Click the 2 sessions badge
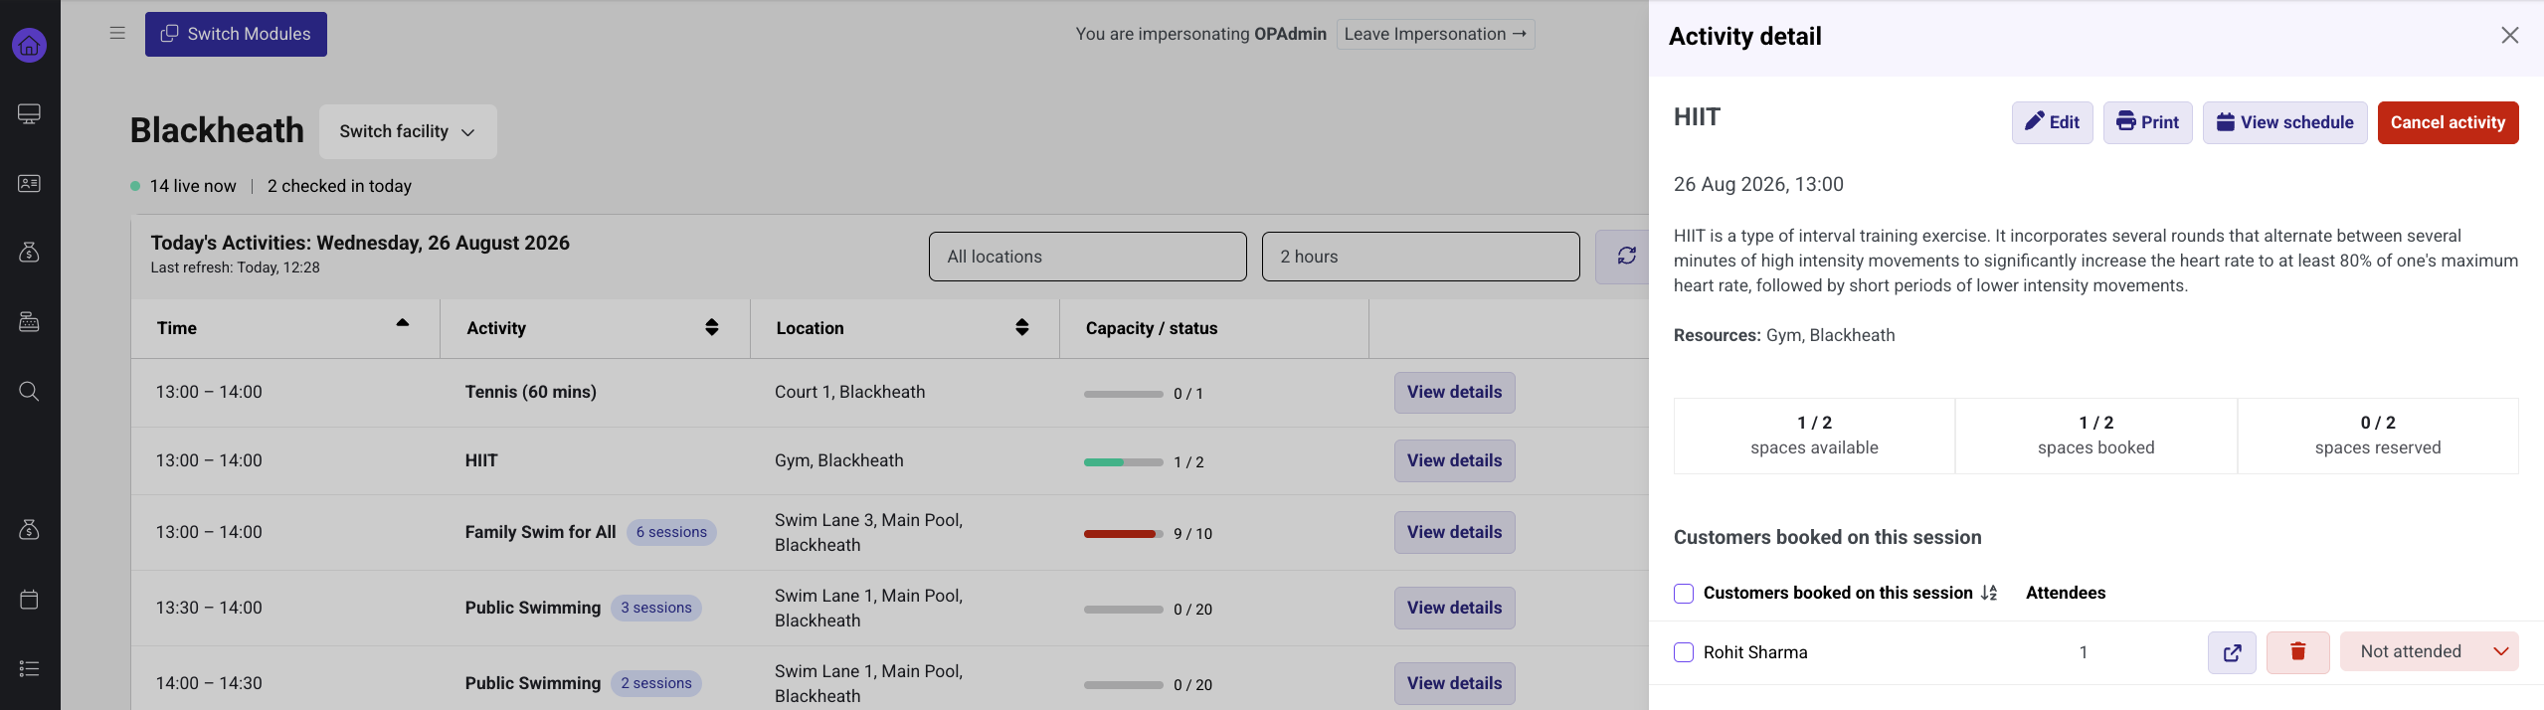The image size is (2544, 710). [656, 683]
